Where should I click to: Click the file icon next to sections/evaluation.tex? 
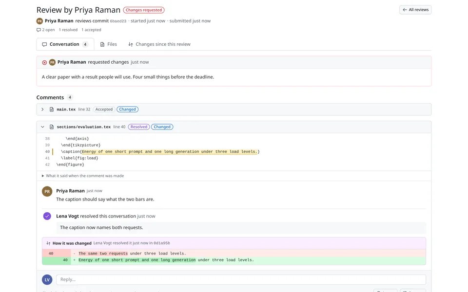click(52, 127)
